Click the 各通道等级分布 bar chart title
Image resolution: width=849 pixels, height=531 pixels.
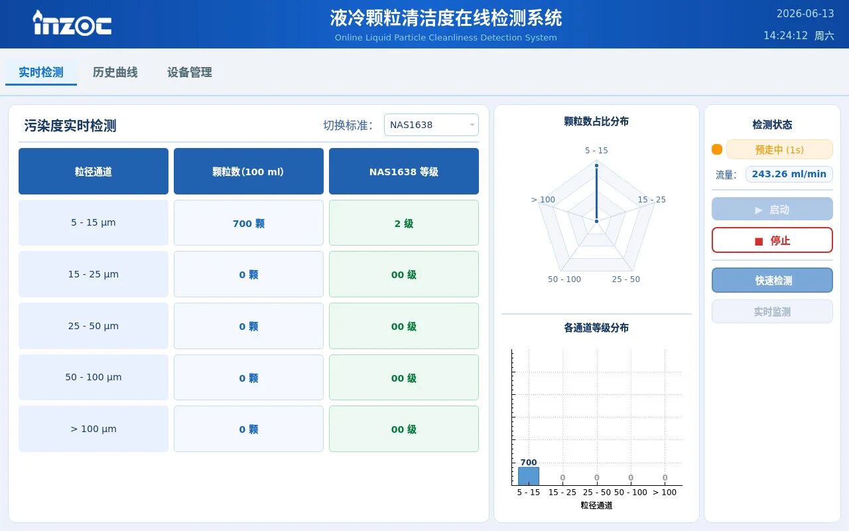(596, 327)
